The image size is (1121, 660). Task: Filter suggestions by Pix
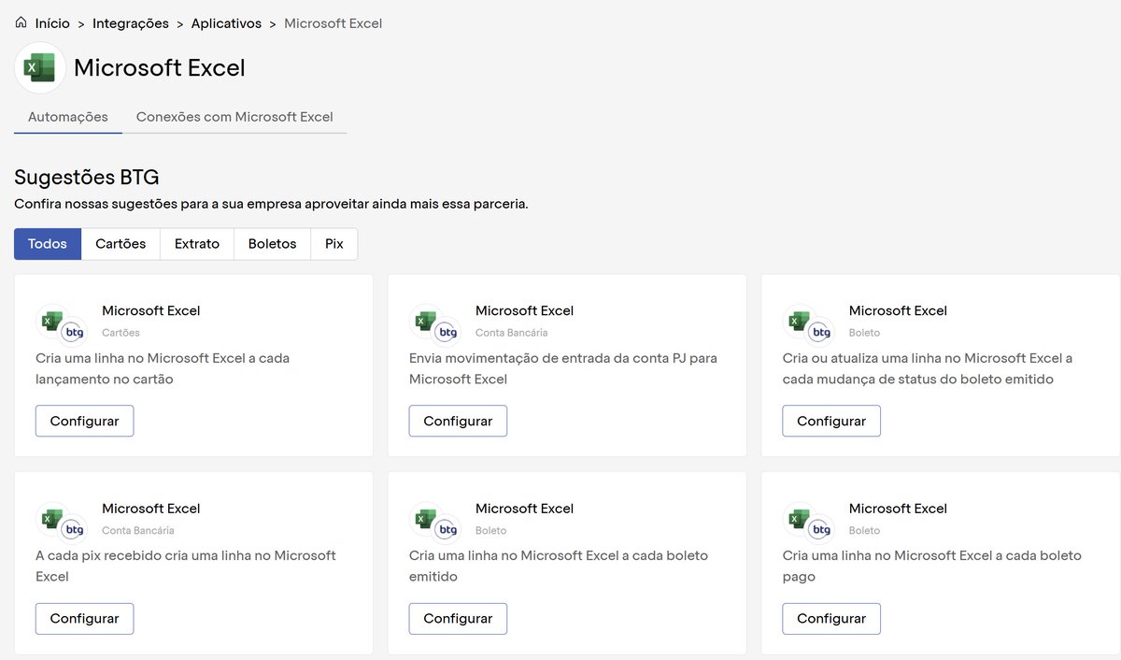click(334, 244)
